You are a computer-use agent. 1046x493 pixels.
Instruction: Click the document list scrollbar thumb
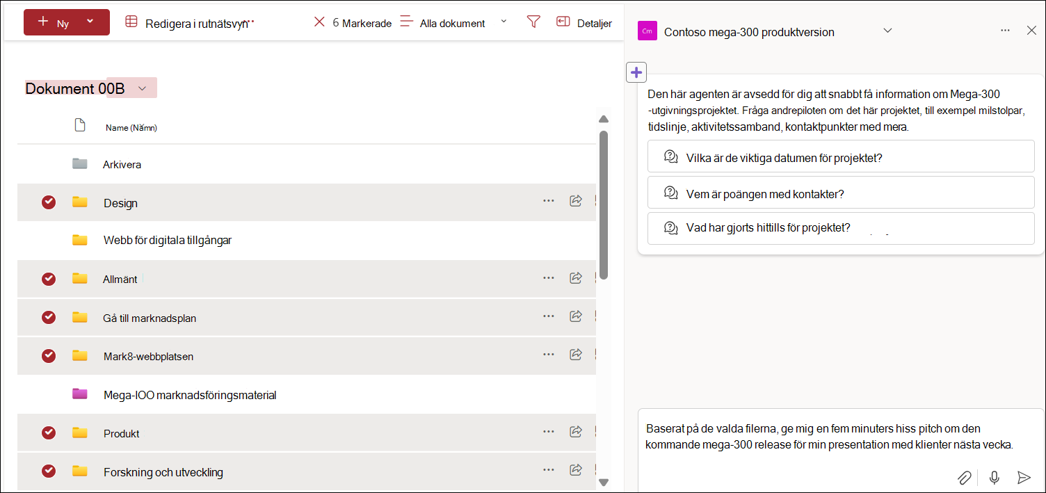604,205
